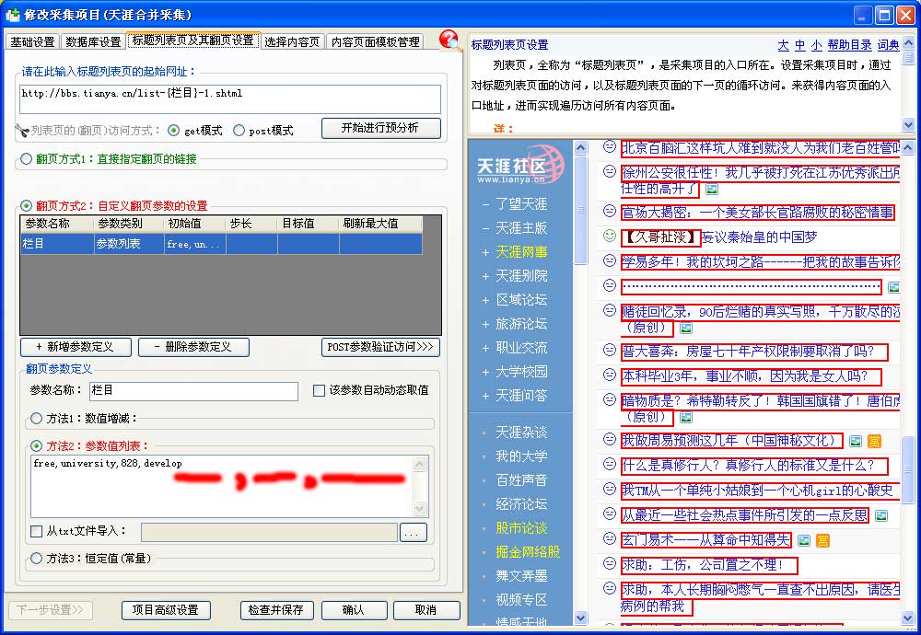921x635 pixels.
Task: Click the 检查并保存 button
Action: (x=276, y=610)
